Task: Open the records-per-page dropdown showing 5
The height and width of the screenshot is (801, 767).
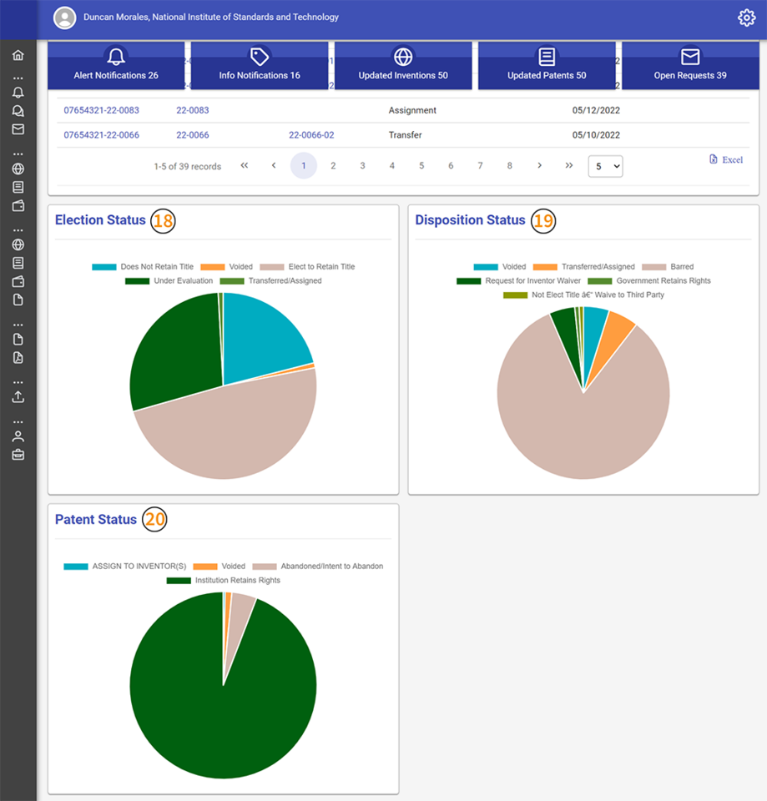Action: coord(605,166)
